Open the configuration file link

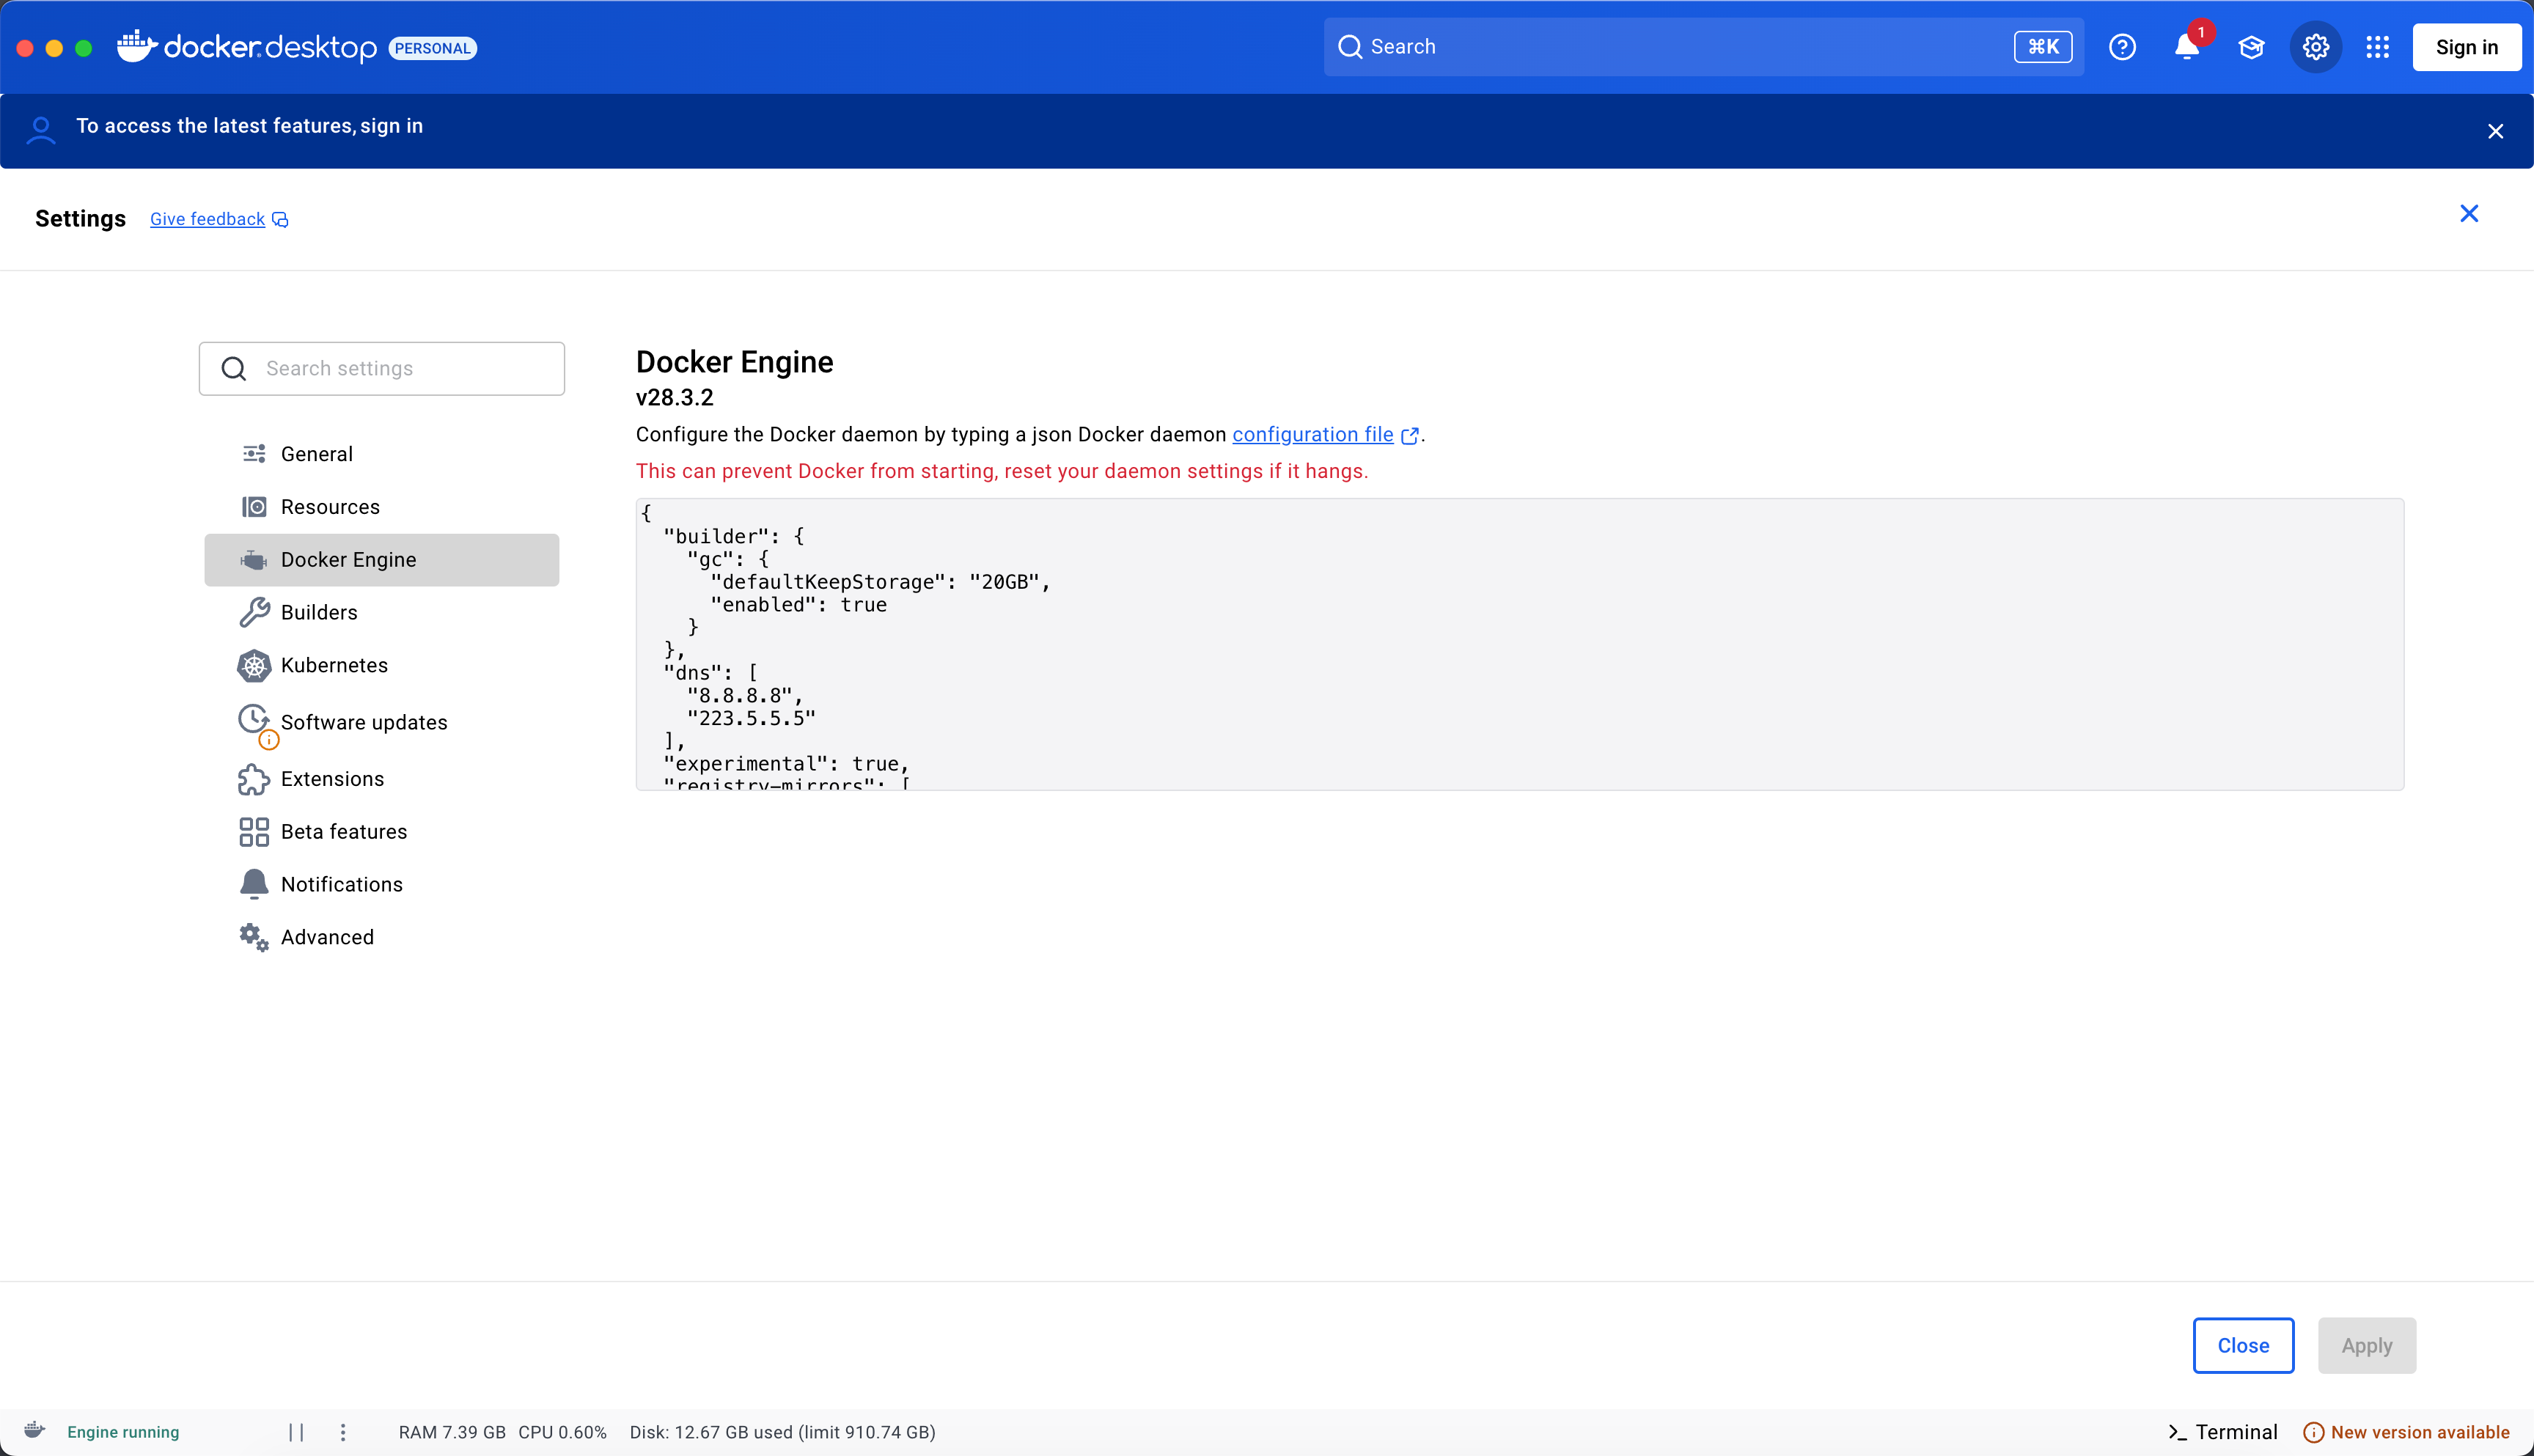point(1312,434)
